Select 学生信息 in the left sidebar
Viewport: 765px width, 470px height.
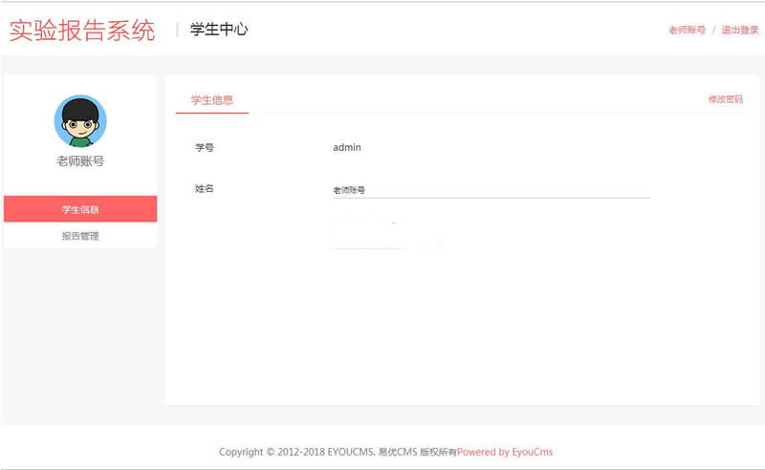(80, 209)
